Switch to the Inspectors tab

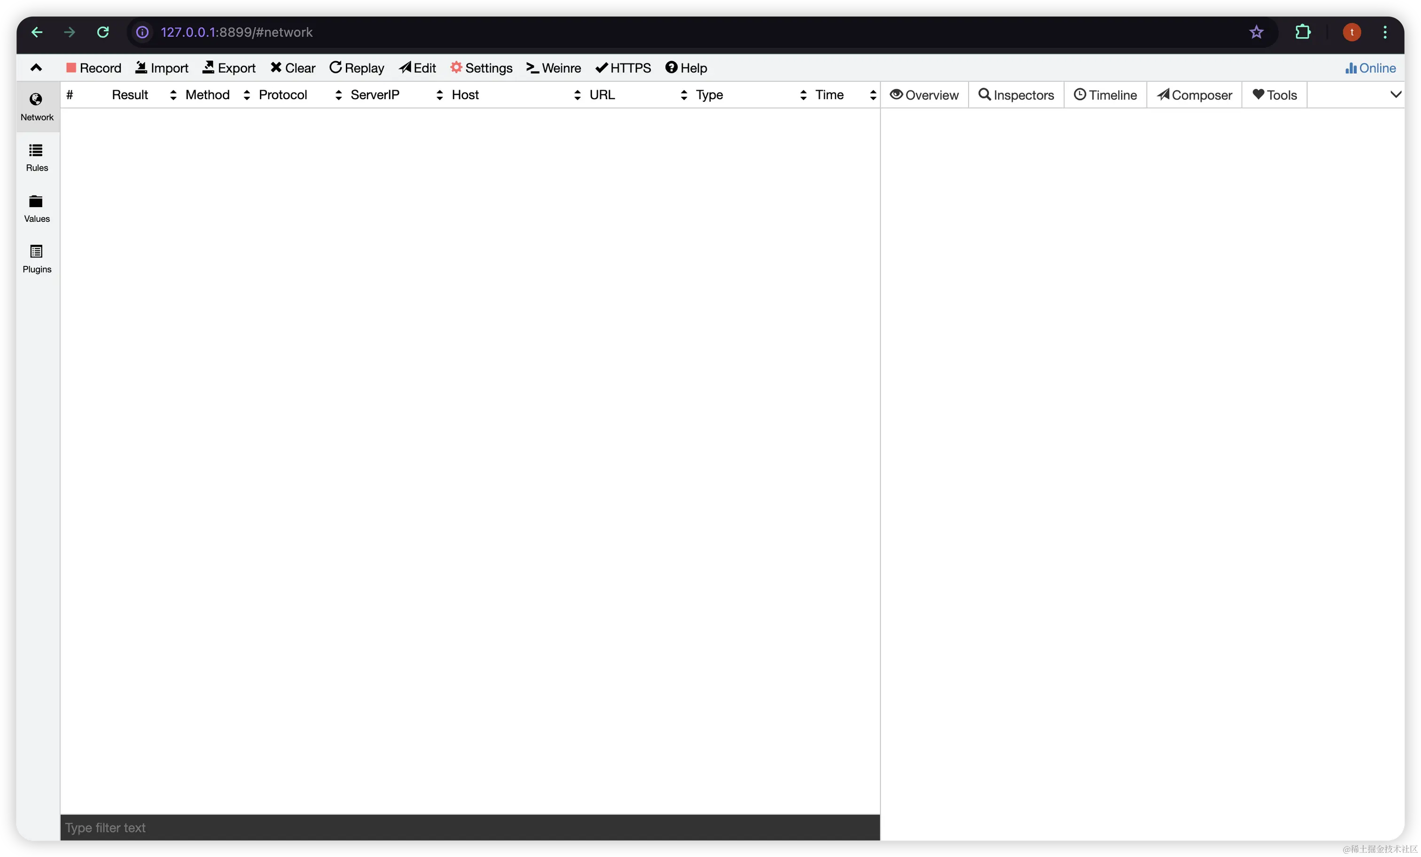pyautogui.click(x=1016, y=95)
